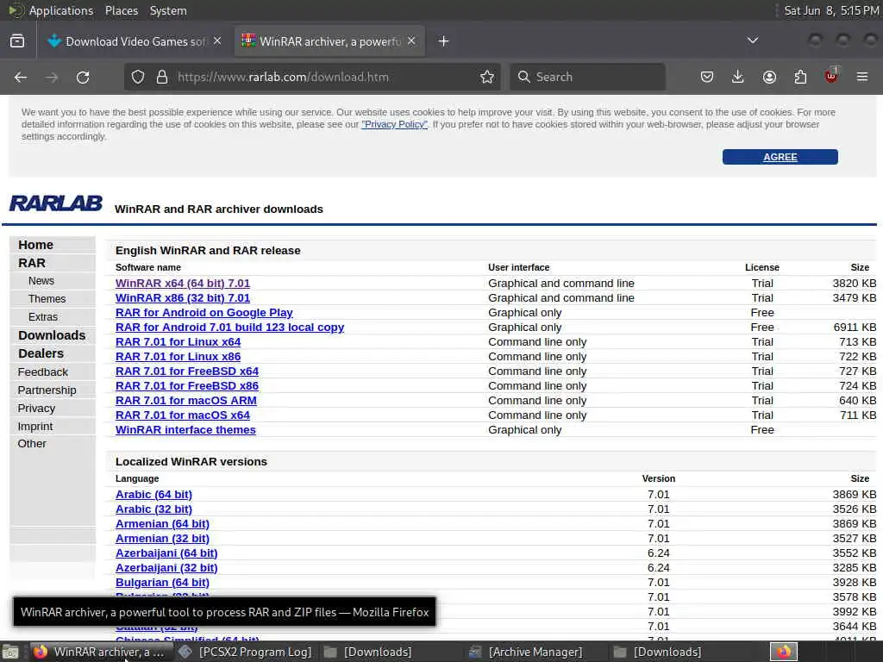This screenshot has height=662, width=883.
Task: Download RAR for Android local copy
Action: [229, 327]
